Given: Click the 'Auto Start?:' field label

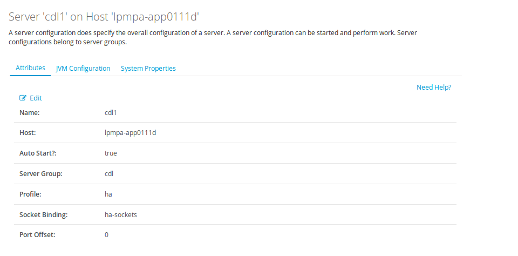Looking at the screenshot, I should 38,153.
